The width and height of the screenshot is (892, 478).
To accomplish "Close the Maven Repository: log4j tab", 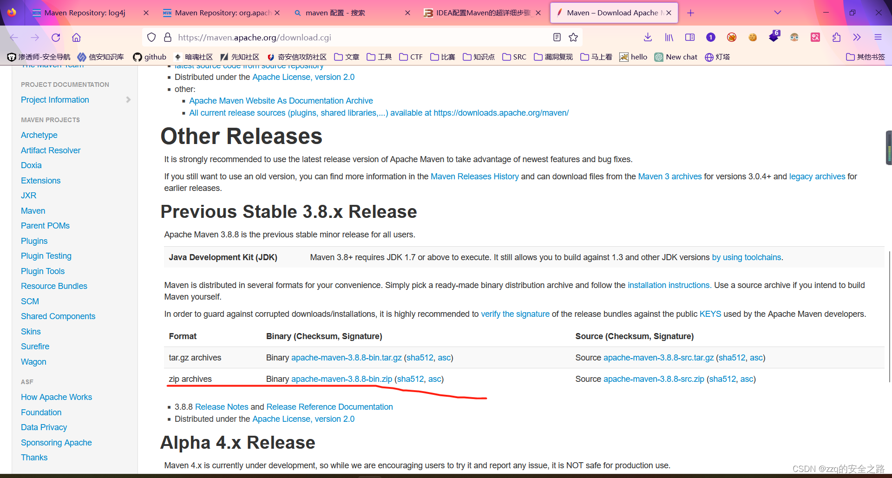I will click(146, 13).
